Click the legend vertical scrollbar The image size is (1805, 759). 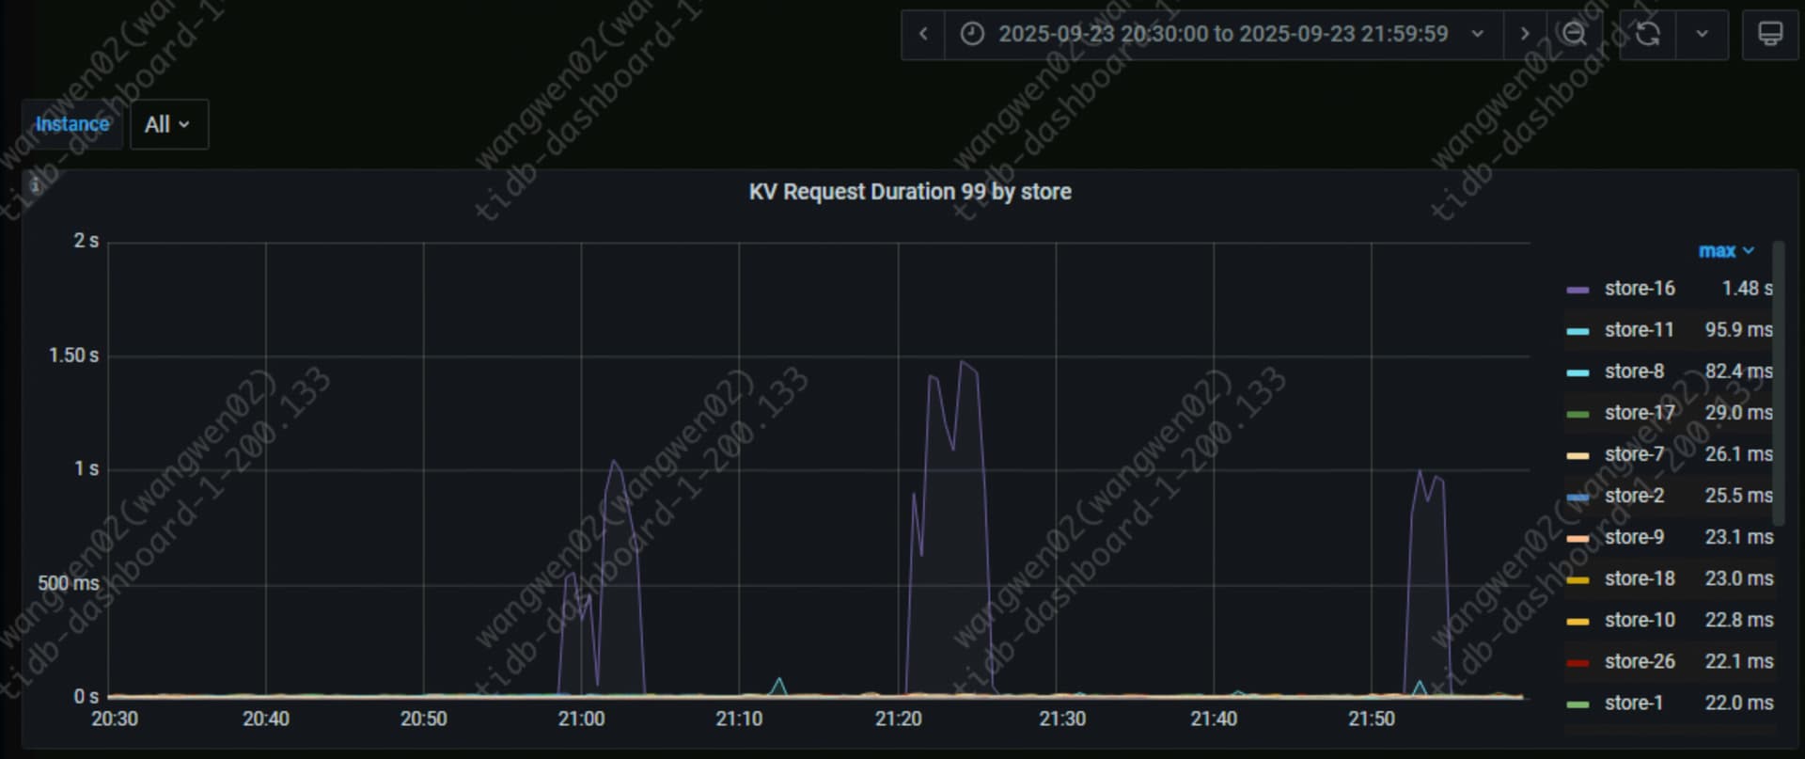coord(1778,383)
